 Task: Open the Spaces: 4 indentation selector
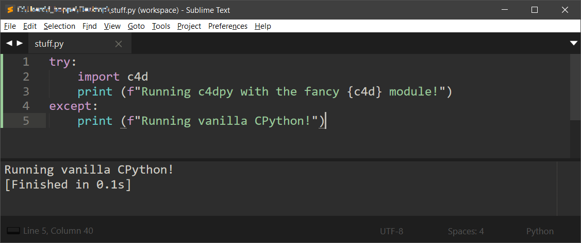tap(466, 231)
